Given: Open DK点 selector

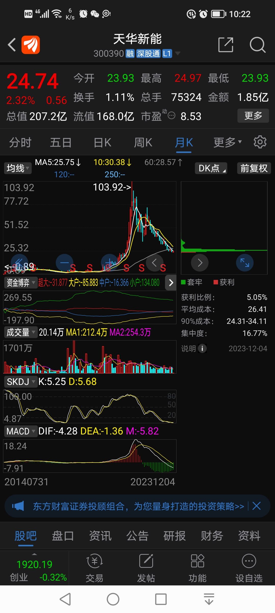Looking at the screenshot, I should (x=211, y=168).
